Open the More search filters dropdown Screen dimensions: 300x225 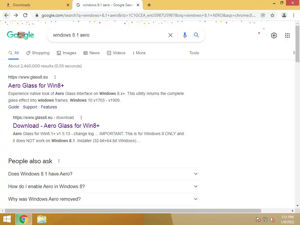139,53
